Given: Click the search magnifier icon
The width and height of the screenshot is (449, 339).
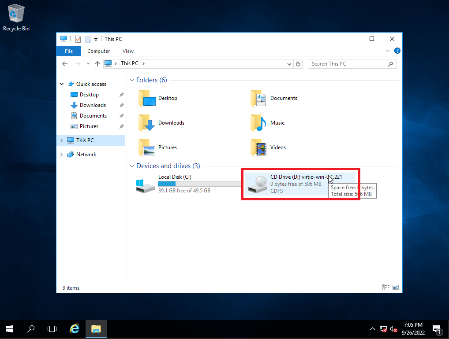Looking at the screenshot, I should (x=391, y=64).
